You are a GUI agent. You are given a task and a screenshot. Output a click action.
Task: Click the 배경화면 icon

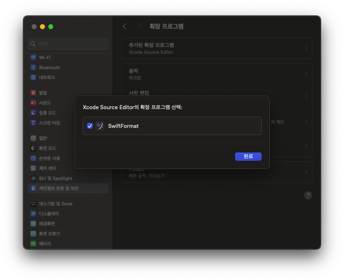tap(33, 224)
